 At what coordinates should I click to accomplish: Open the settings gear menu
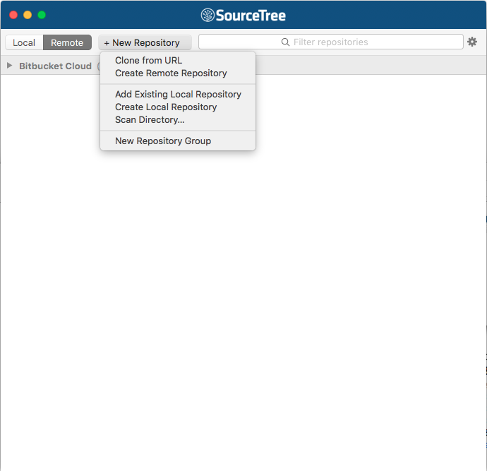(x=471, y=42)
